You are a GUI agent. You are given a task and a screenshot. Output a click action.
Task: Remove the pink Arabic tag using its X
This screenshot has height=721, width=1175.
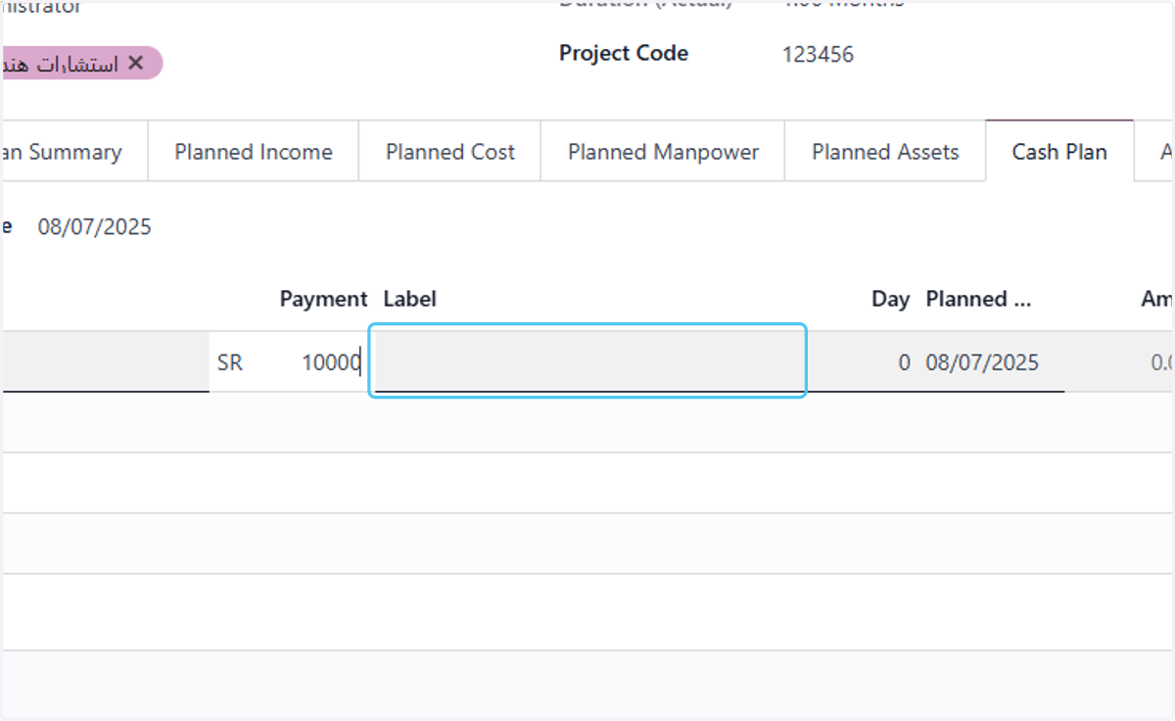click(x=135, y=64)
